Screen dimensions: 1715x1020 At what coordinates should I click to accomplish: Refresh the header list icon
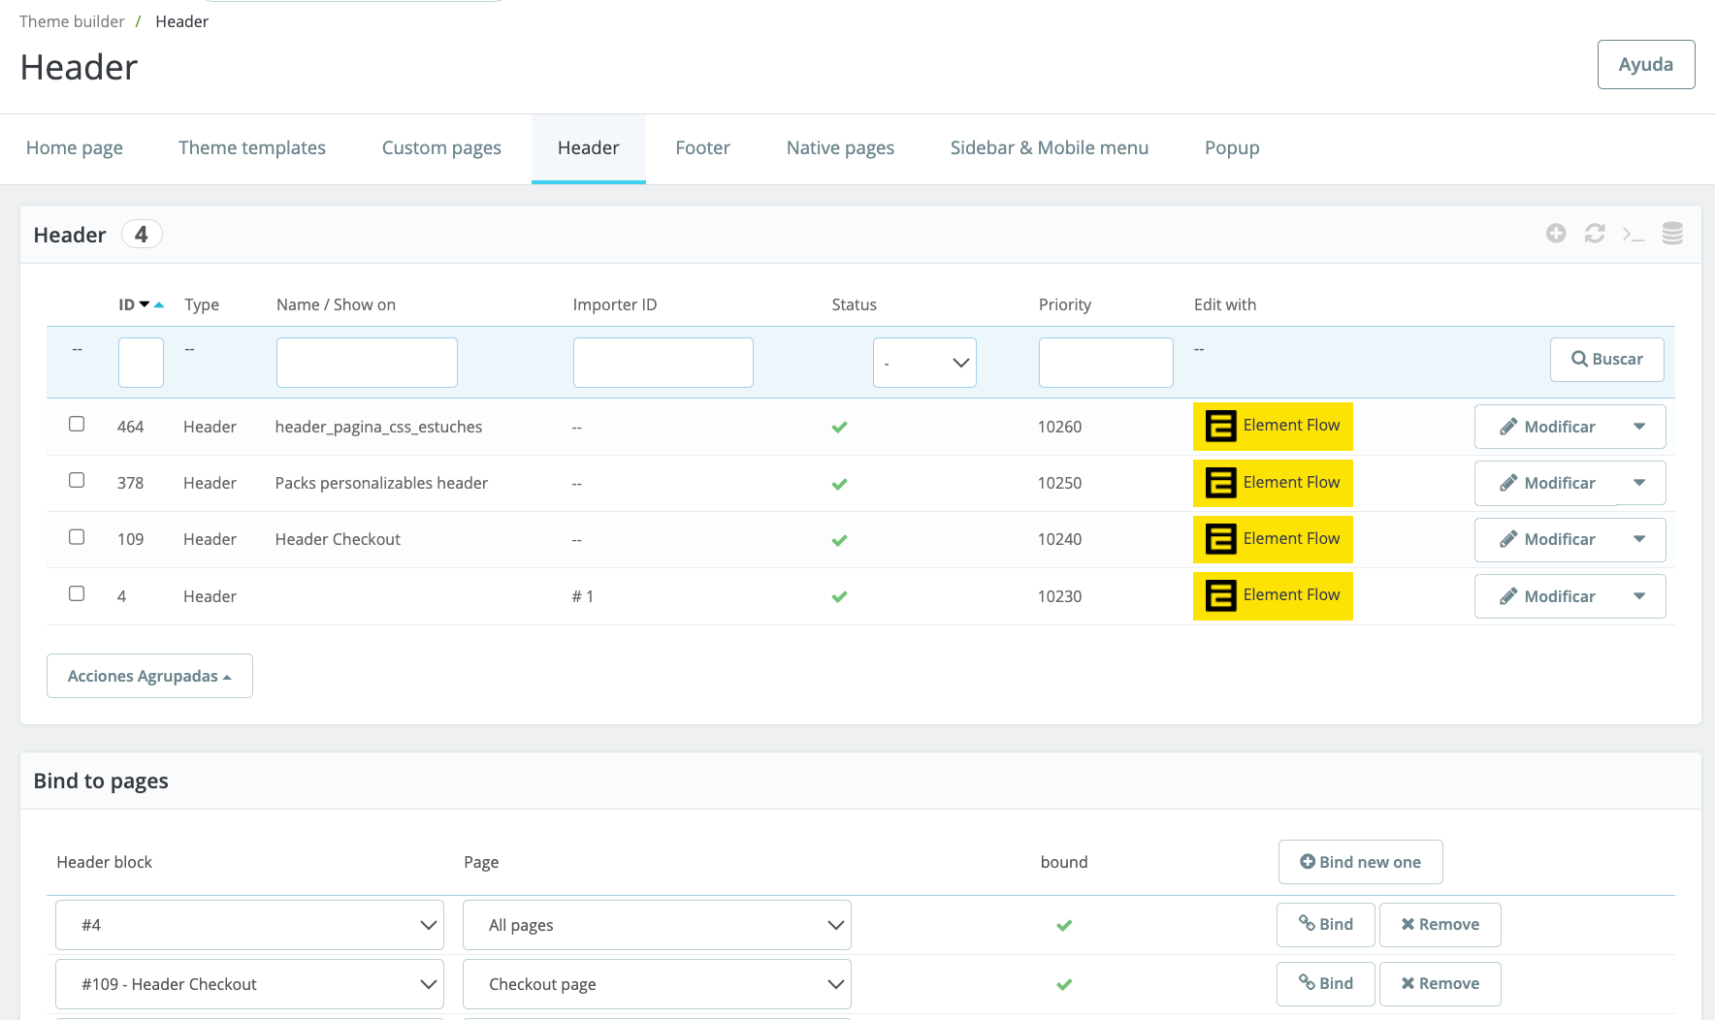(x=1595, y=234)
